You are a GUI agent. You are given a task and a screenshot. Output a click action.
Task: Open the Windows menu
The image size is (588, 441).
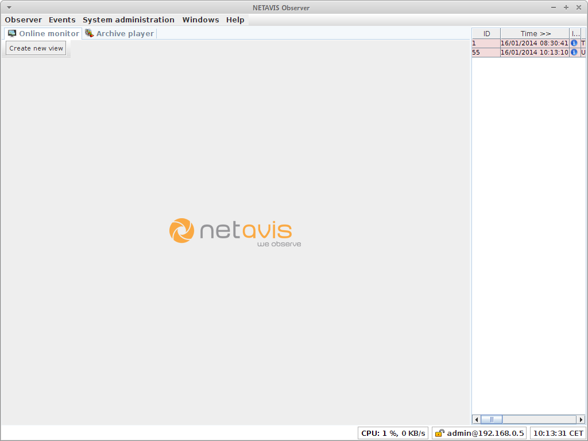coord(200,20)
